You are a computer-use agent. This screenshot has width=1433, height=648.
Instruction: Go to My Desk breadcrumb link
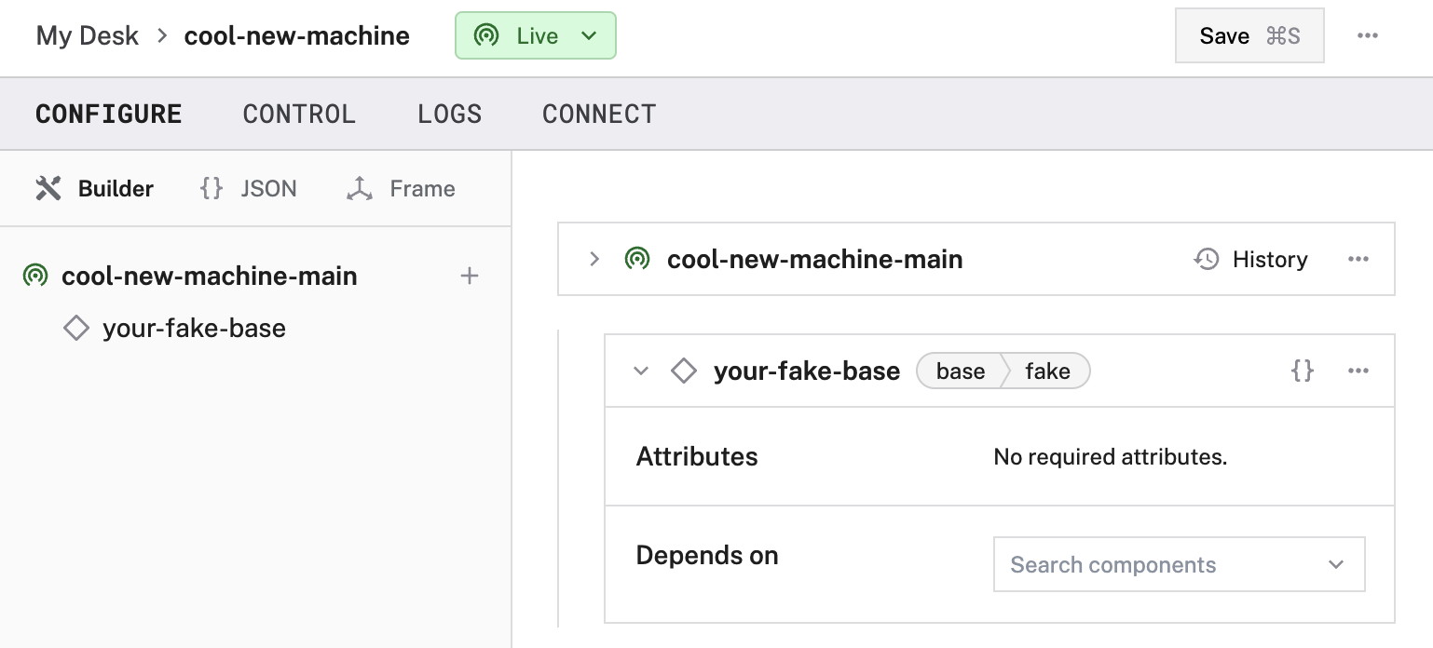pos(88,36)
